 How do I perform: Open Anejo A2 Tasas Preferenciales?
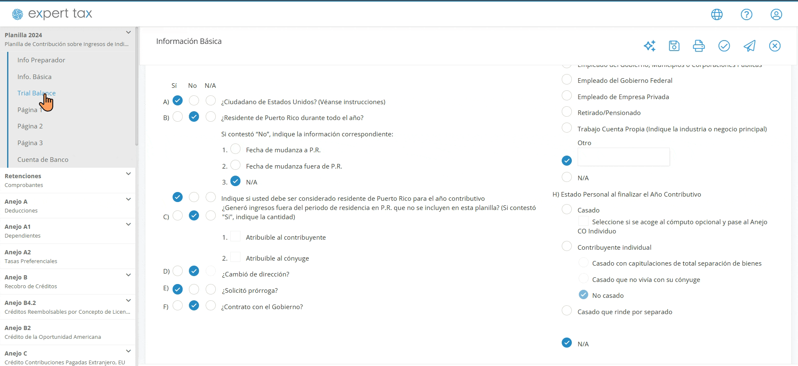pos(67,256)
